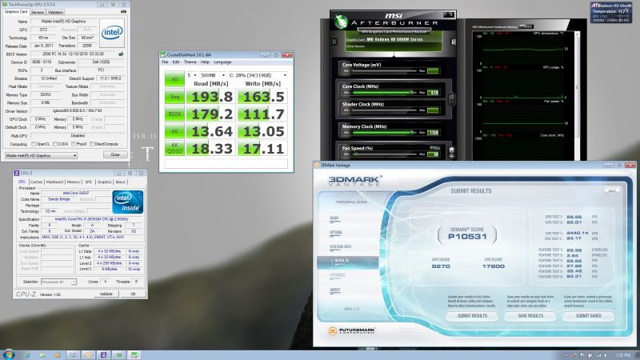Run the Seq test in CrystalDiskMark
The image size is (640, 360).
click(174, 97)
